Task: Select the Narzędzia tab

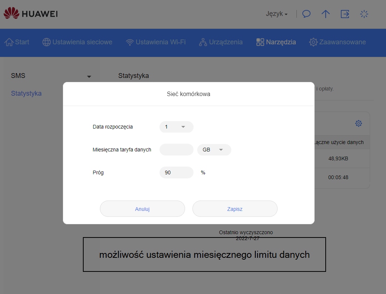Action: (276, 42)
